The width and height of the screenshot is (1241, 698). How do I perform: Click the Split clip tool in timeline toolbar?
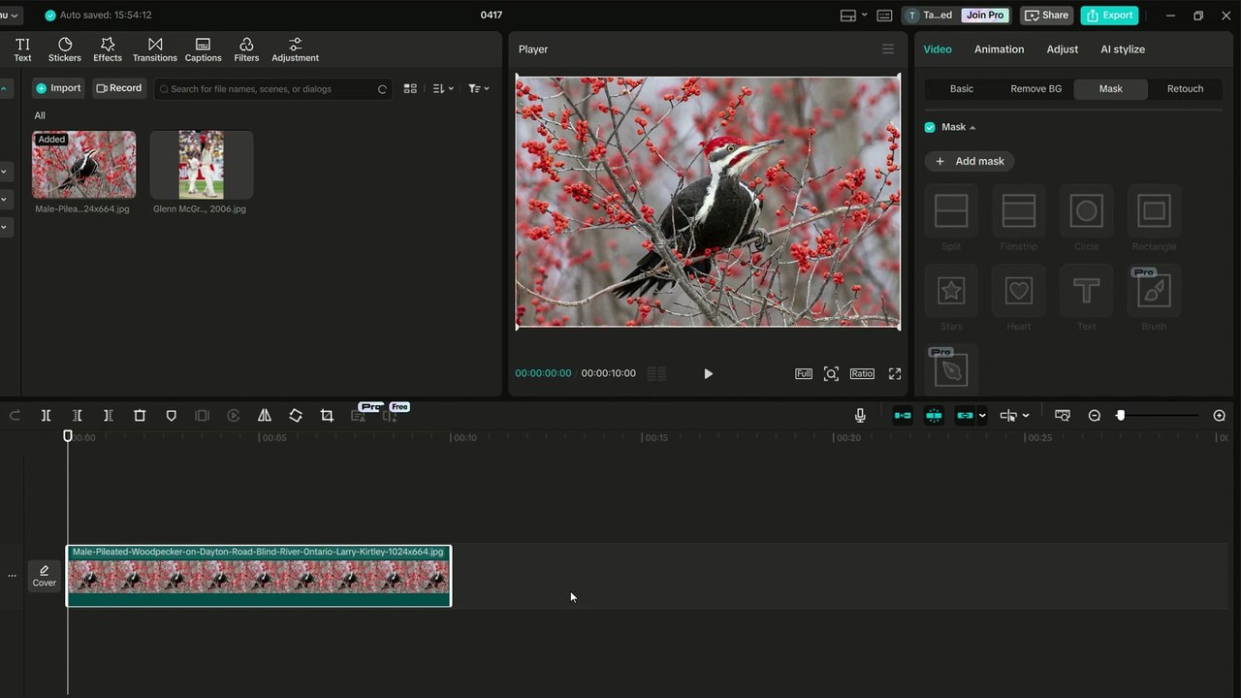[46, 415]
